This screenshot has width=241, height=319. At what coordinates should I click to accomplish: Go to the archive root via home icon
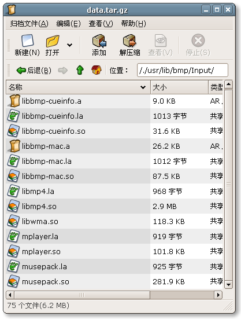(x=97, y=70)
